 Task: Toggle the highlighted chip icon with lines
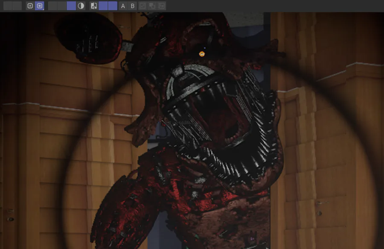[x=39, y=6]
